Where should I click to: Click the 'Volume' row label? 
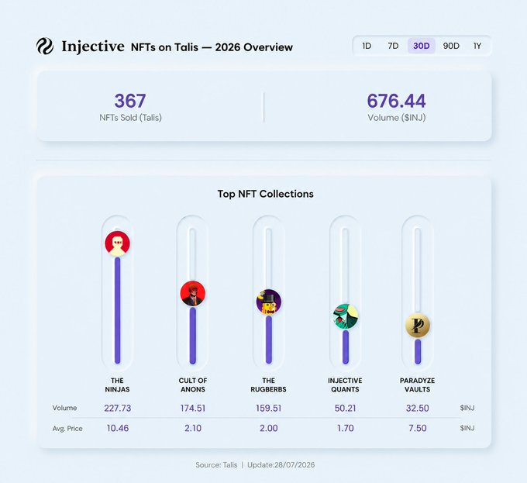pyautogui.click(x=64, y=408)
